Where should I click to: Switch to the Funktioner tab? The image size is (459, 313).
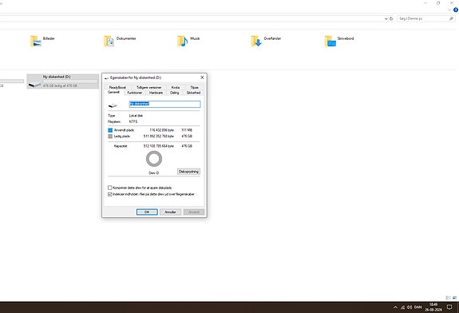coord(135,93)
